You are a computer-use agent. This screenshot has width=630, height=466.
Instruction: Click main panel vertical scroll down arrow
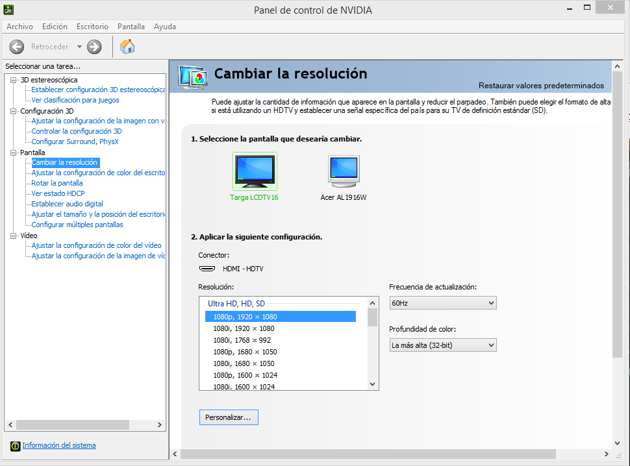click(x=618, y=443)
